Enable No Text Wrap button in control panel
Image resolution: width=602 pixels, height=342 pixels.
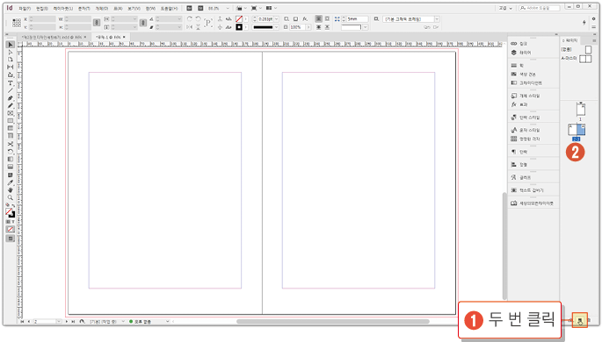point(318,18)
